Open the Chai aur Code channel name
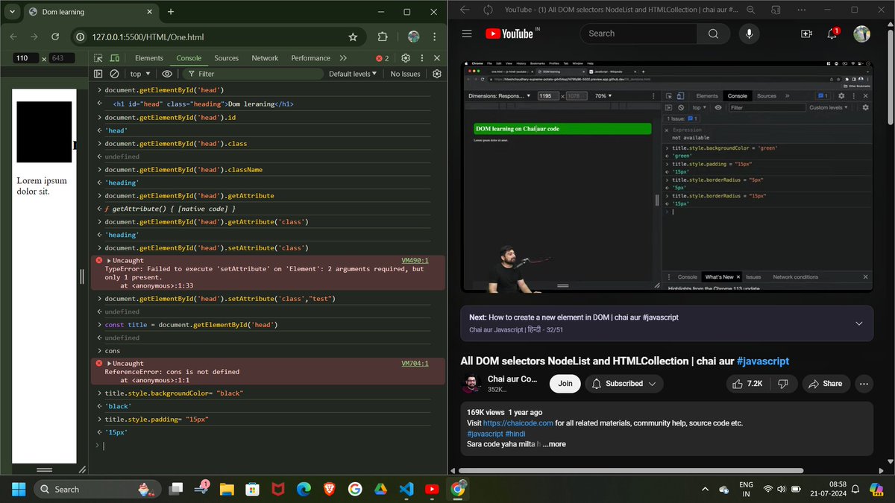The image size is (895, 503). click(x=512, y=379)
